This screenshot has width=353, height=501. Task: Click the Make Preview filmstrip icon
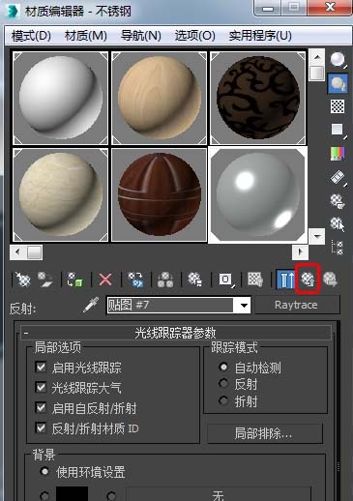point(338,178)
